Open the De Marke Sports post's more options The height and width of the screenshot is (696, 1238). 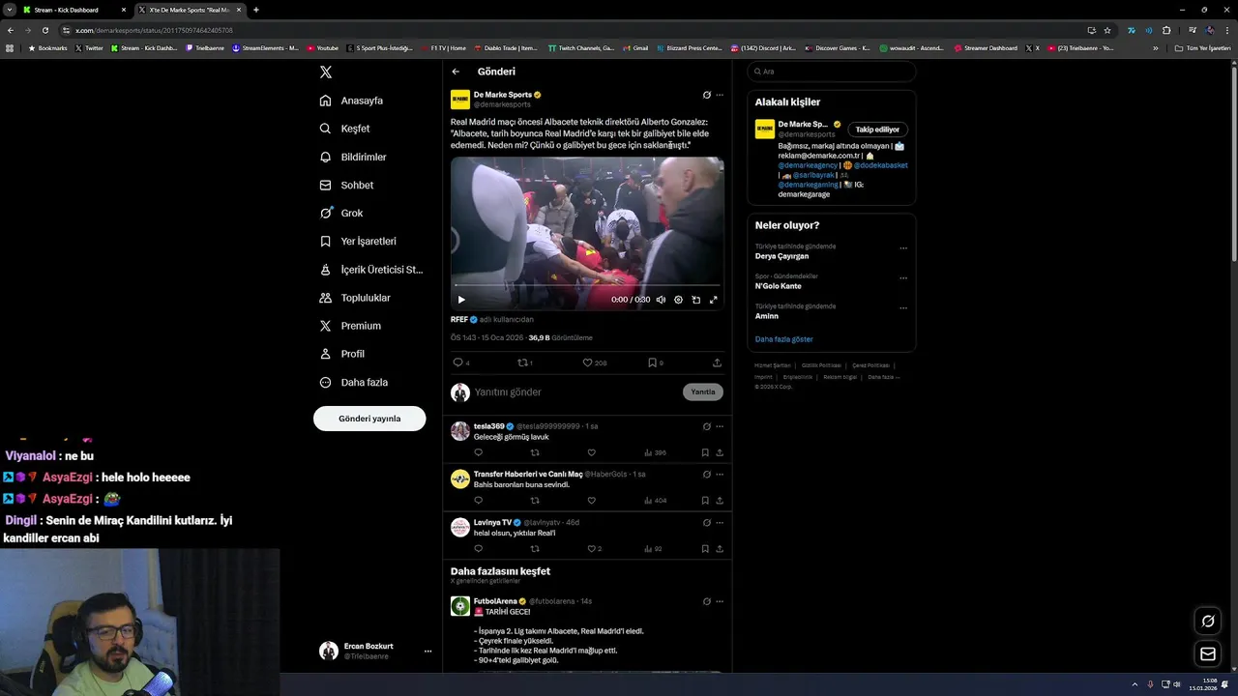point(720,95)
